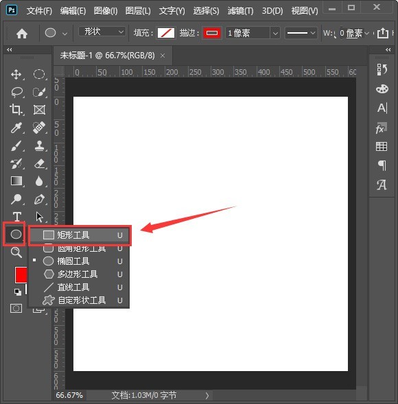Select the Pen tool
The width and height of the screenshot is (398, 404).
coord(39,200)
